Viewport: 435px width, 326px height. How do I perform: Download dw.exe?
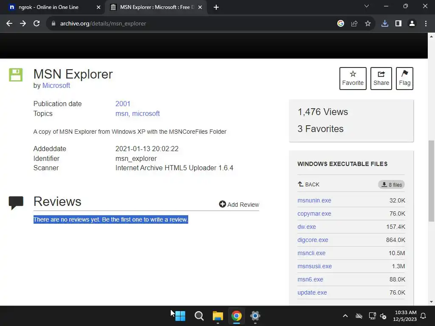[307, 227]
